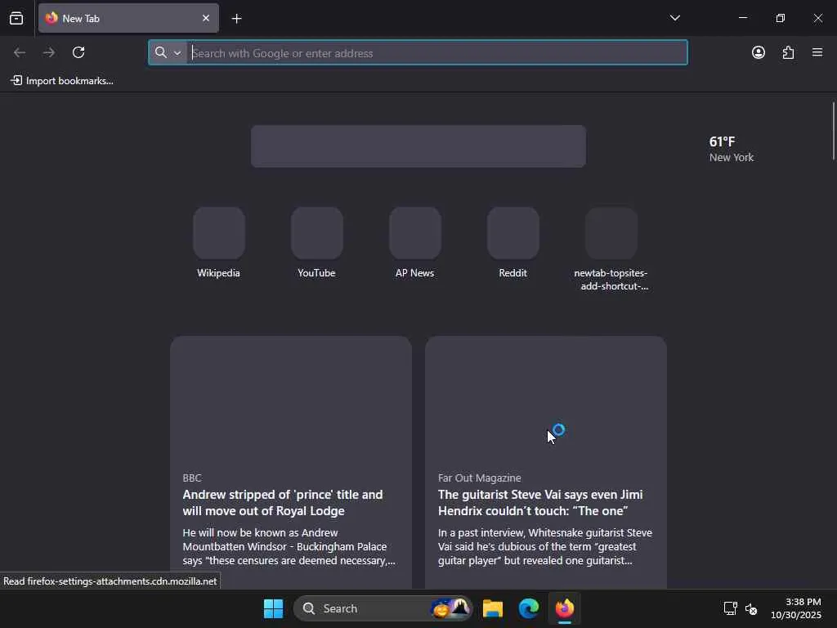Screen dimensions: 837x628
Task: Click the Import bookmarks arrow icon
Action: 16,81
